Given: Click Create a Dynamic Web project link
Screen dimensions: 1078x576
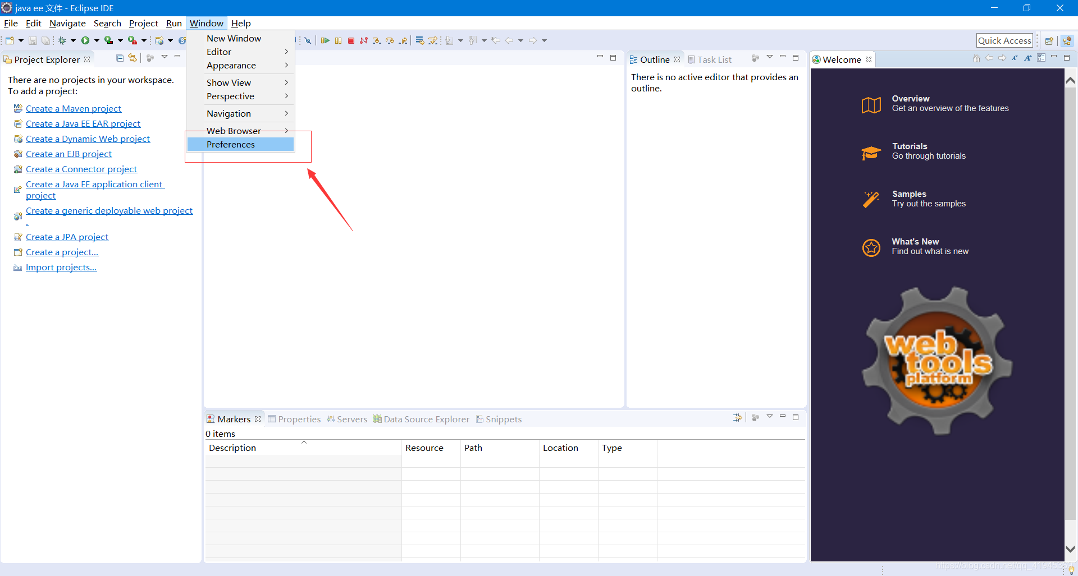Looking at the screenshot, I should click(x=88, y=139).
